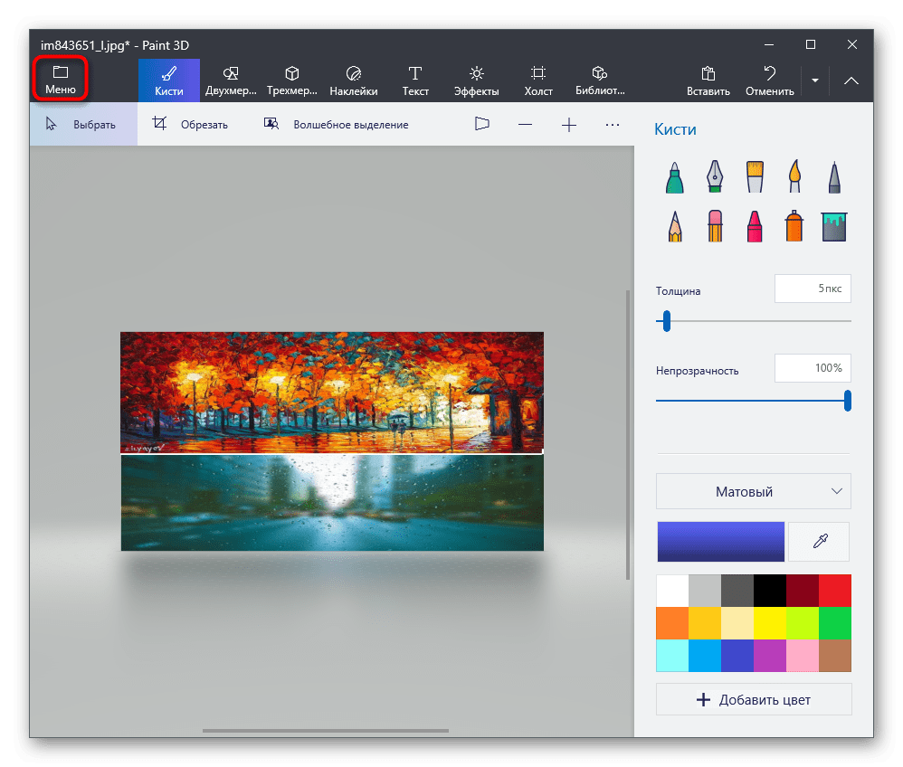Pick the Watercolor brush tool
The width and height of the screenshot is (903, 767).
[794, 177]
